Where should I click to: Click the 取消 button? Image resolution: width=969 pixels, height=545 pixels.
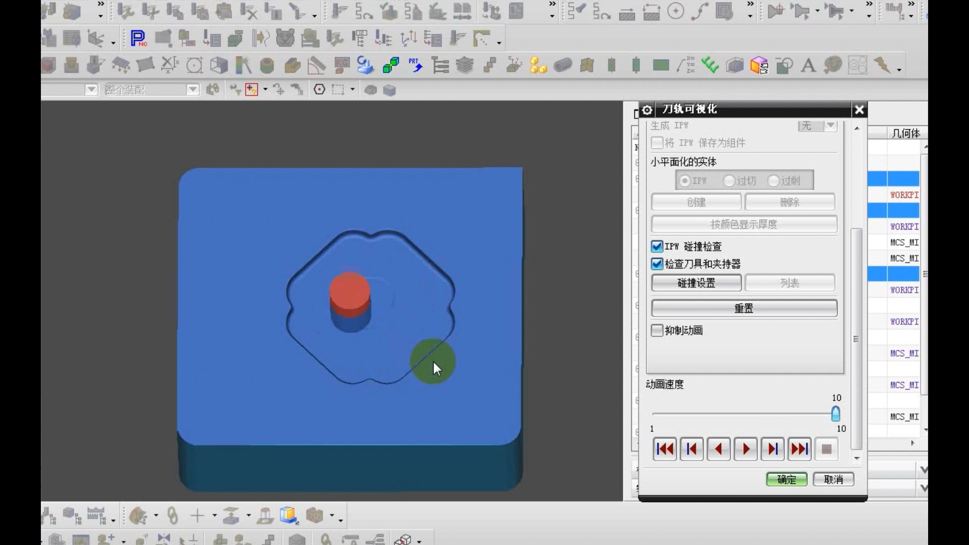(x=833, y=479)
